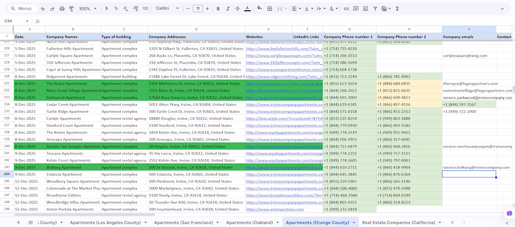Click the Borders icon

point(270,8)
